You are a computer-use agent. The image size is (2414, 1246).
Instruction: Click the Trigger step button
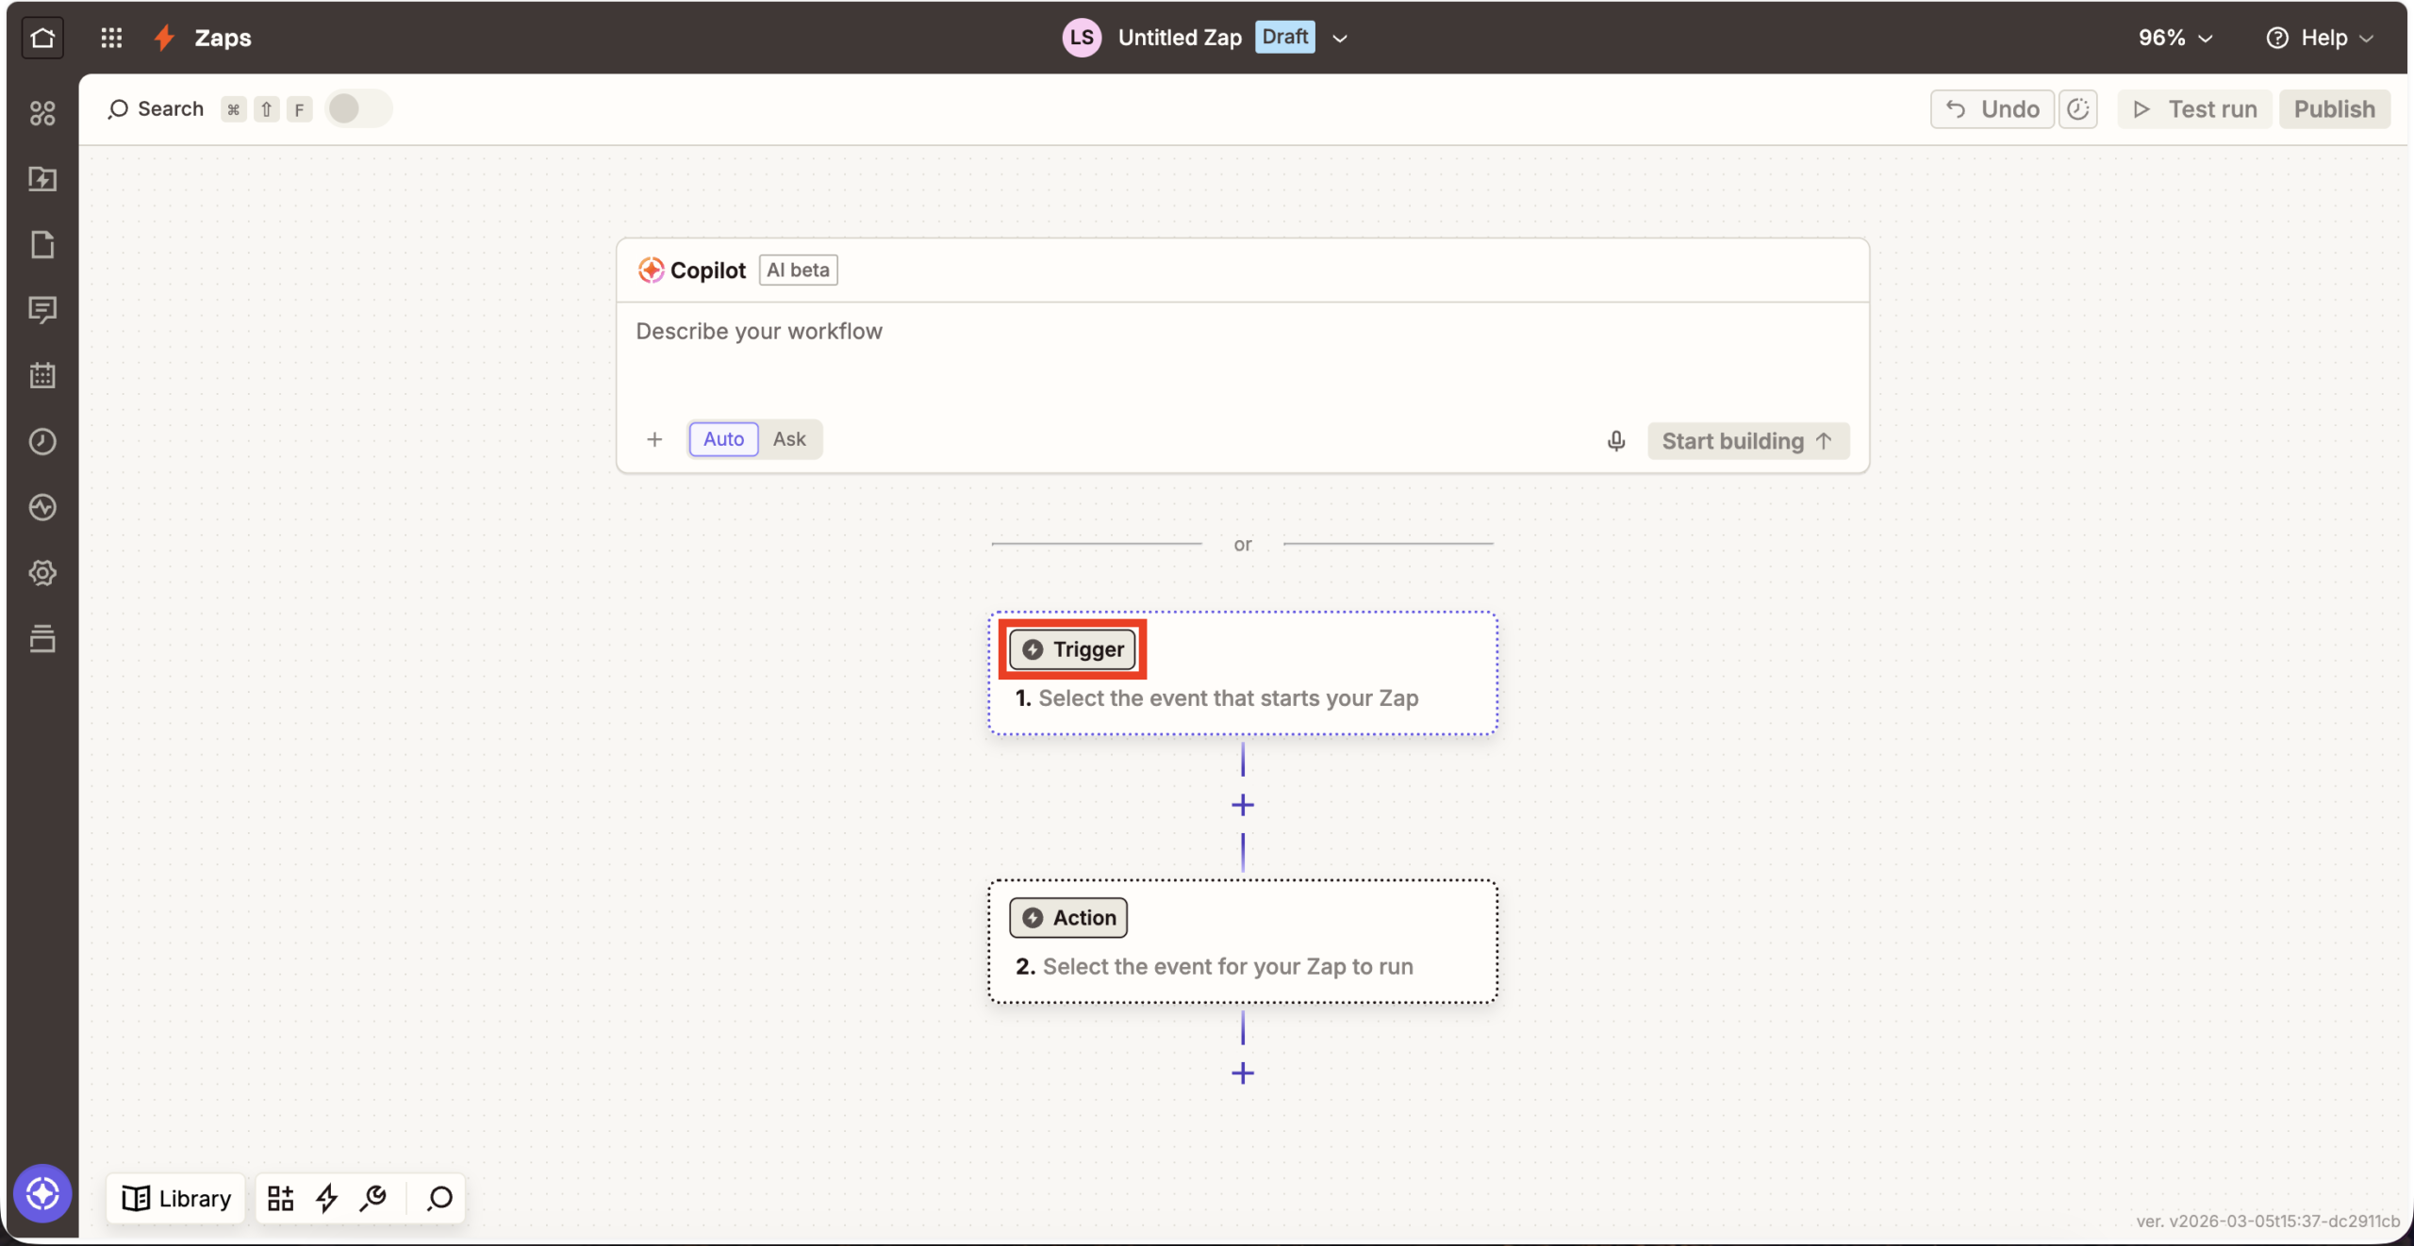pos(1072,649)
